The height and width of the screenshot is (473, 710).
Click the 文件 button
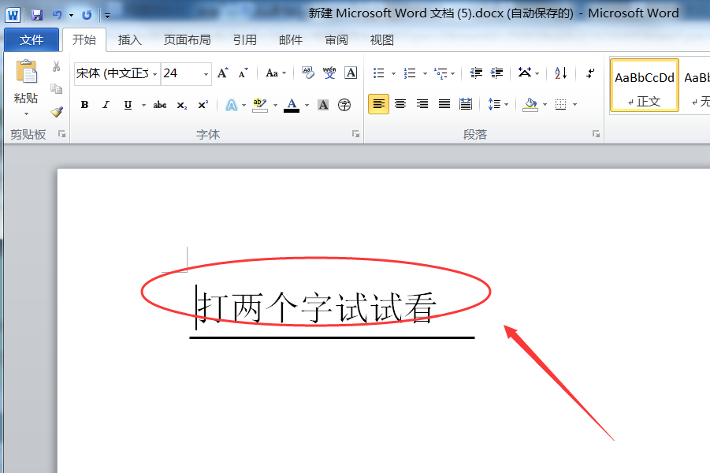click(x=32, y=40)
